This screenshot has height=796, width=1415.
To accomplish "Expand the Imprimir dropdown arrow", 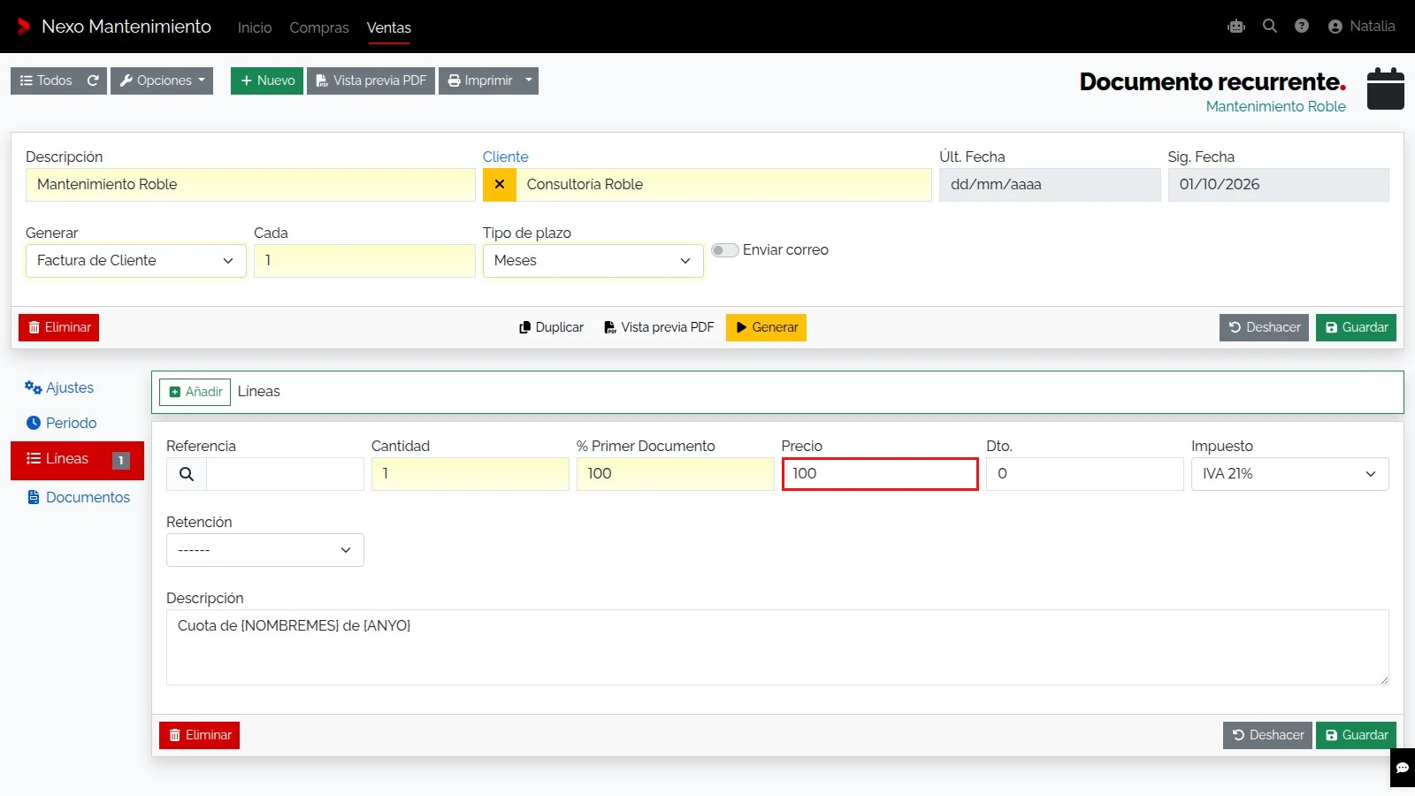I will [x=529, y=80].
